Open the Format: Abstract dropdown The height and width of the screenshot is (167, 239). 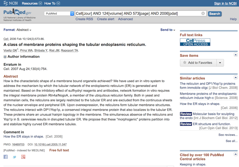[17, 30]
